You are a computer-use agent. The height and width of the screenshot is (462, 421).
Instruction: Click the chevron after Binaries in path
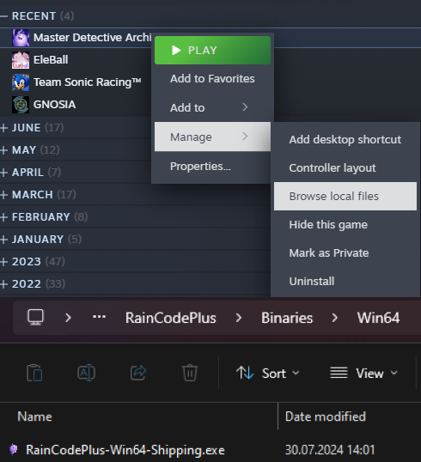pos(334,318)
